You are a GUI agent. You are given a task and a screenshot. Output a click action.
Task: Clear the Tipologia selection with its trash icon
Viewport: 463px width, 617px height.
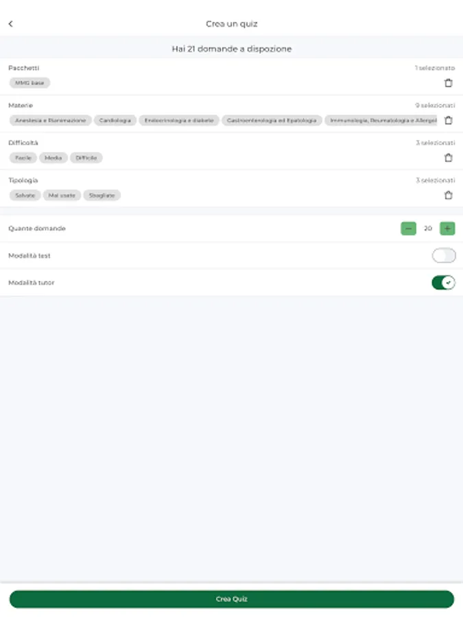[x=449, y=195]
